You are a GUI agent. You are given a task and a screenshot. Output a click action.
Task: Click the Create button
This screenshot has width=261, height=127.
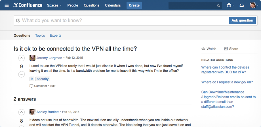pyautogui.click(x=134, y=5)
